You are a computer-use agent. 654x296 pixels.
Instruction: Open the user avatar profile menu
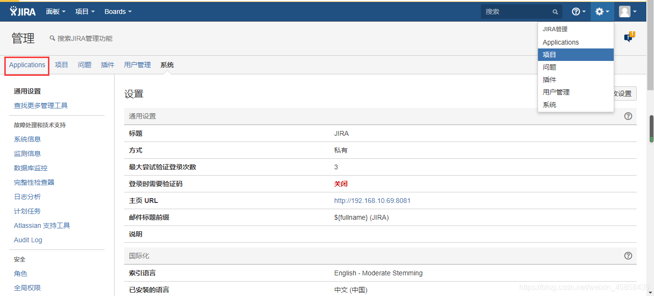(628, 12)
